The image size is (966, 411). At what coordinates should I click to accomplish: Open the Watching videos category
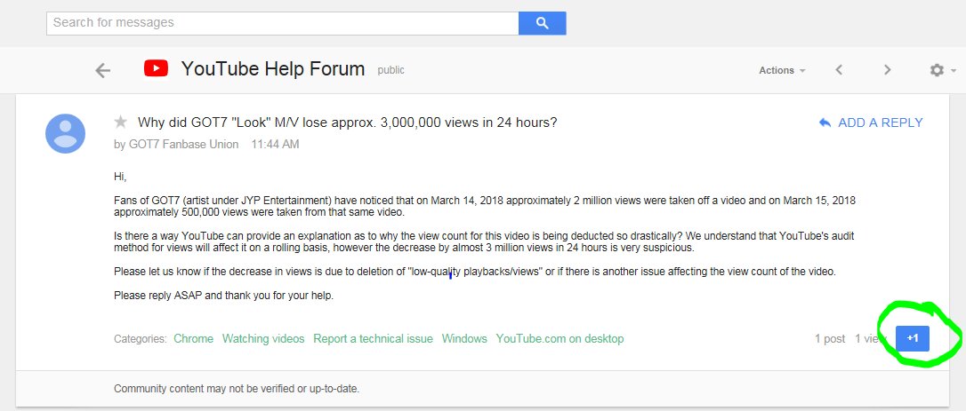[x=263, y=339]
